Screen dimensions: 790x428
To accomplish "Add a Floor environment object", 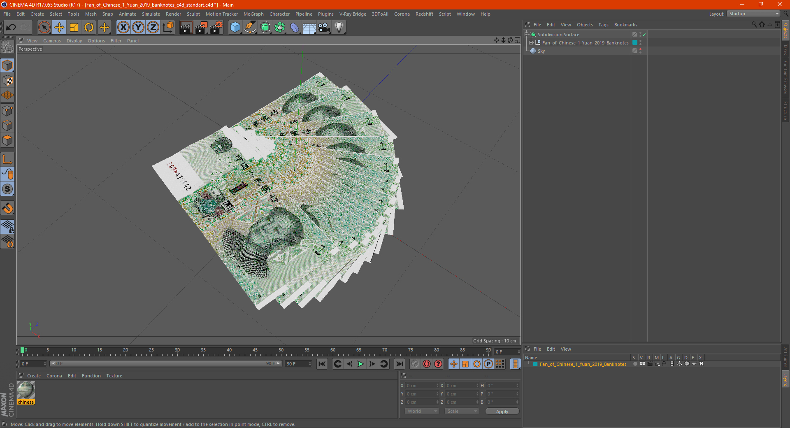I will tap(309, 28).
